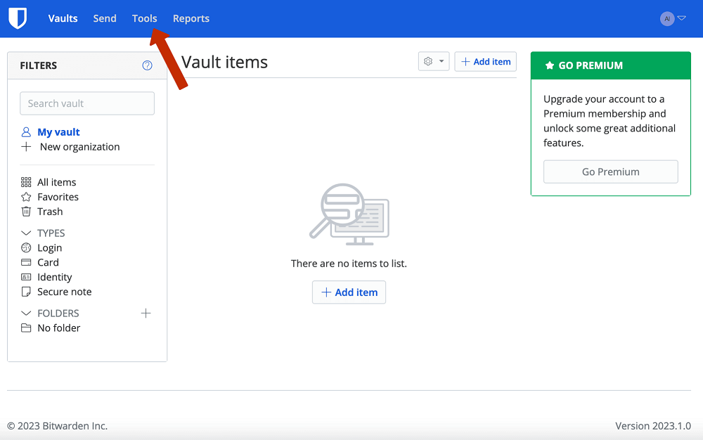Collapse the FOLDERS section chevron

coord(26,313)
